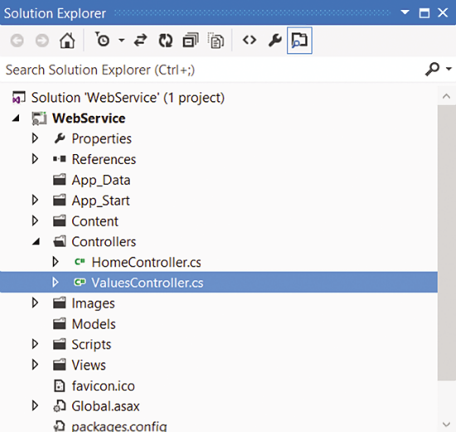The height and width of the screenshot is (432, 456).
Task: Select the App_Start folder
Action: click(x=100, y=201)
